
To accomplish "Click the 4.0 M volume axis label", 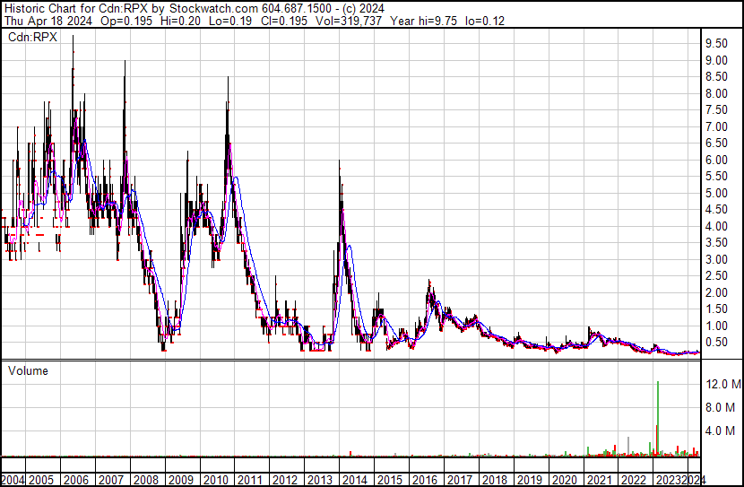I will [x=719, y=430].
